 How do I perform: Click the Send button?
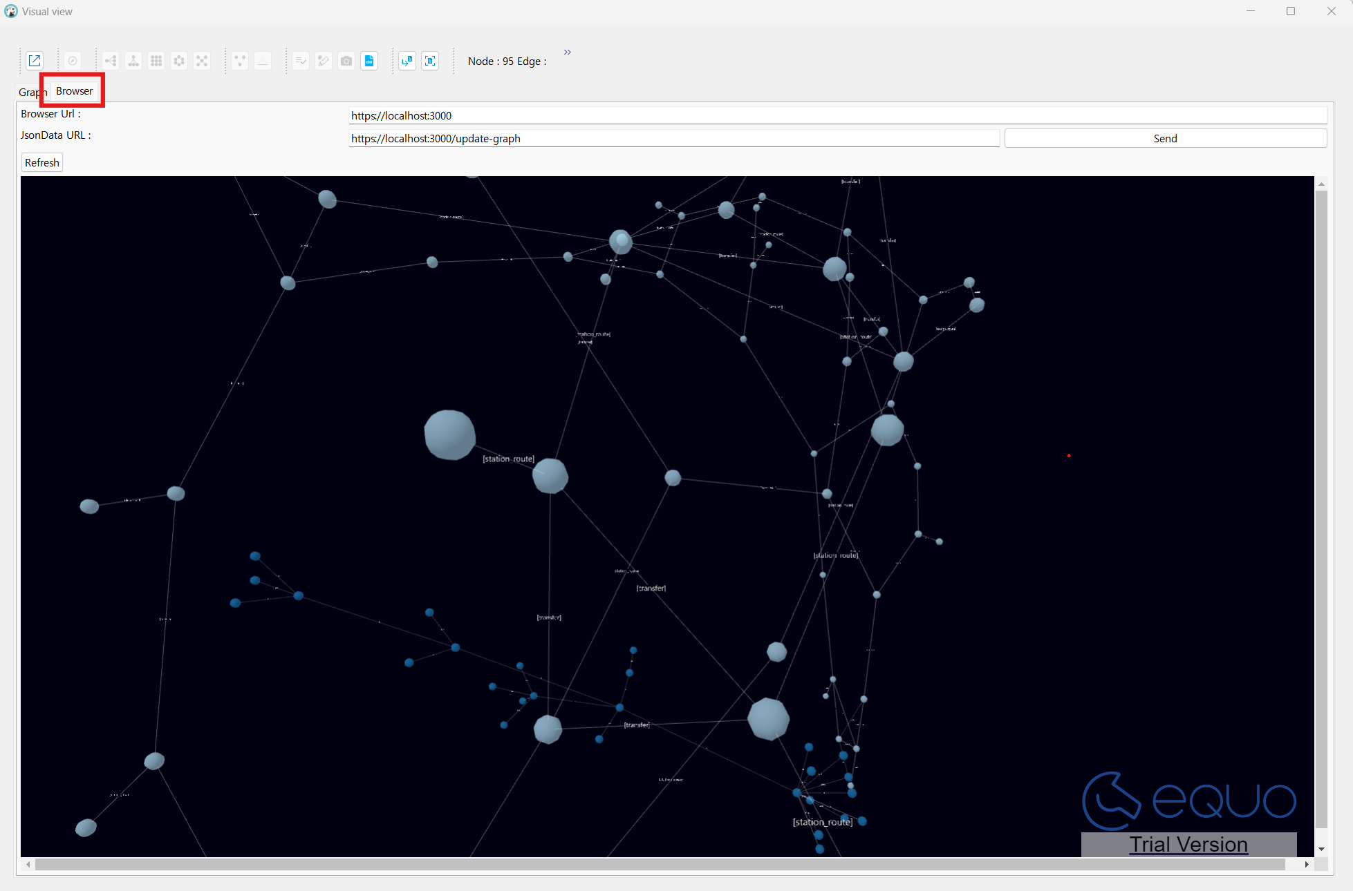[x=1165, y=138]
